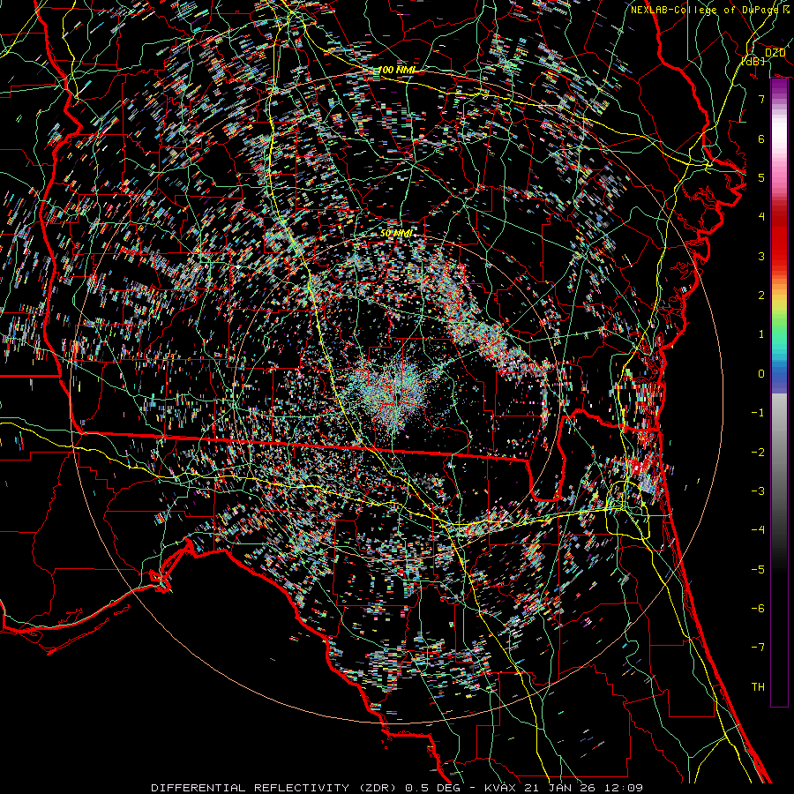The image size is (794, 794).
Task: Click the "-1" value on the color scale
Action: (758, 413)
